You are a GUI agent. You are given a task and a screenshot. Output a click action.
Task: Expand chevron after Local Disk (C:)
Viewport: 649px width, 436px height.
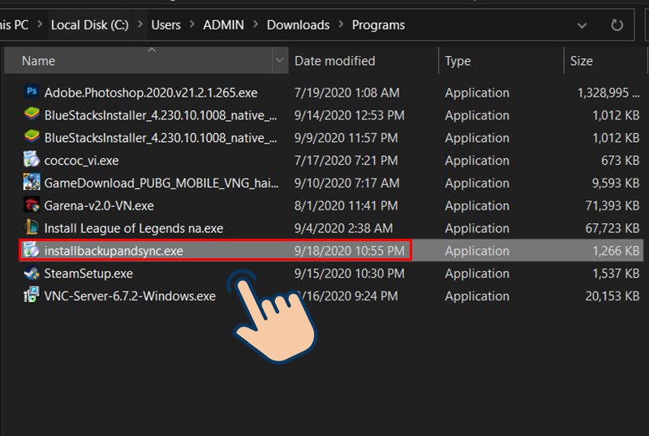[140, 25]
